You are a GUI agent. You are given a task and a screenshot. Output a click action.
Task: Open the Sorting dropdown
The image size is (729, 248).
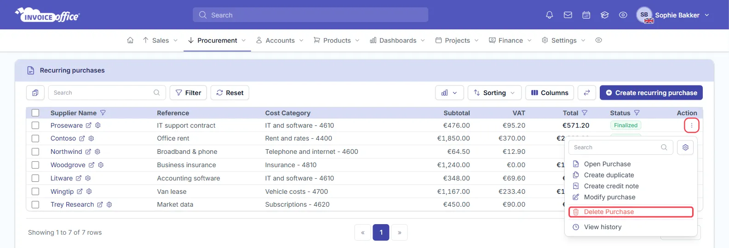494,93
